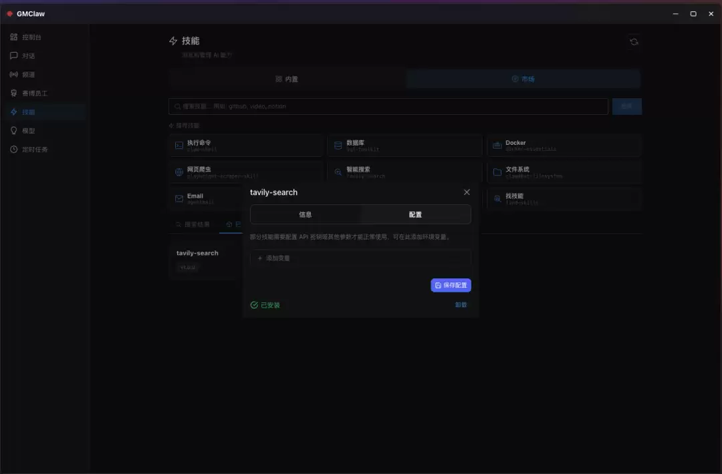Switch to the 内置 tab
The image size is (722, 474).
pyautogui.click(x=287, y=79)
